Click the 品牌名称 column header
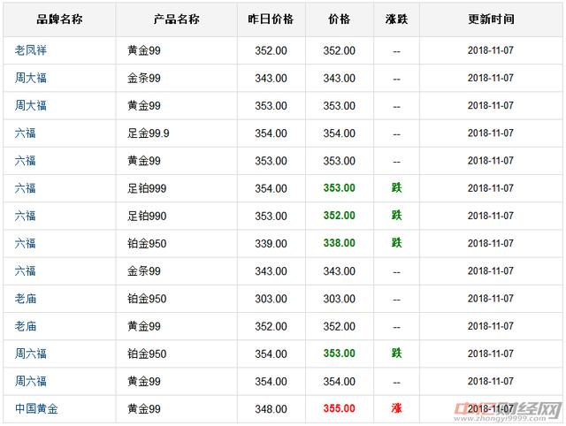This screenshot has height=426, width=566. [59, 19]
